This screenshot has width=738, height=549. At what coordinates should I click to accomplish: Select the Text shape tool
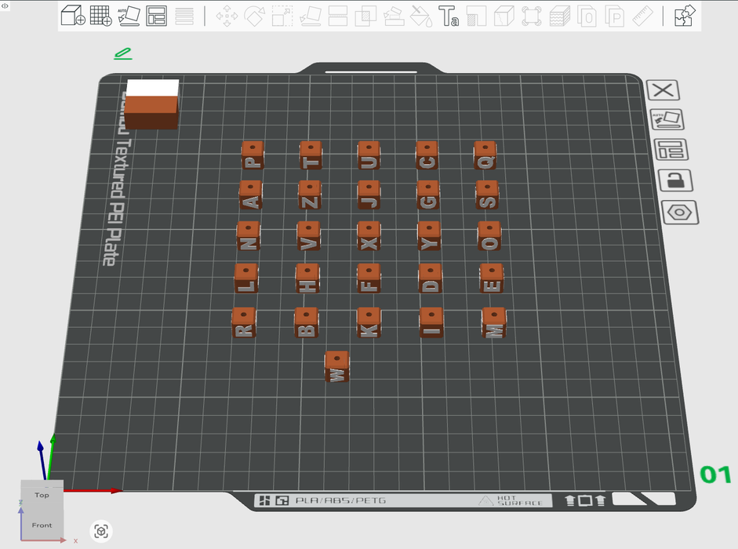click(x=449, y=16)
